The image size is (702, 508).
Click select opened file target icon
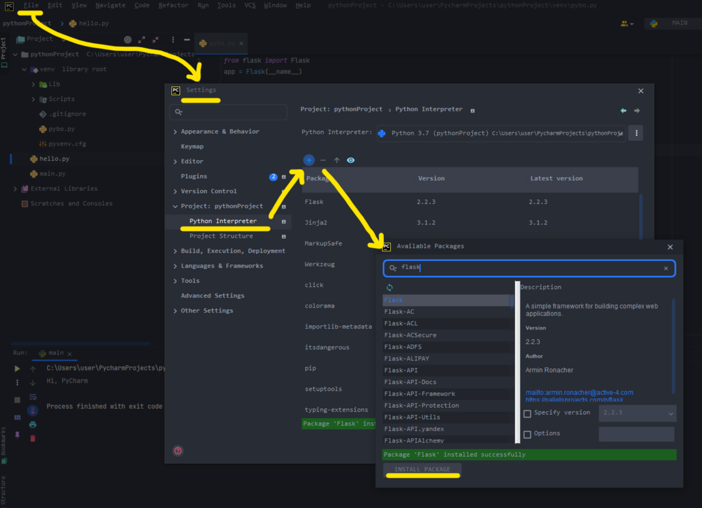point(127,39)
